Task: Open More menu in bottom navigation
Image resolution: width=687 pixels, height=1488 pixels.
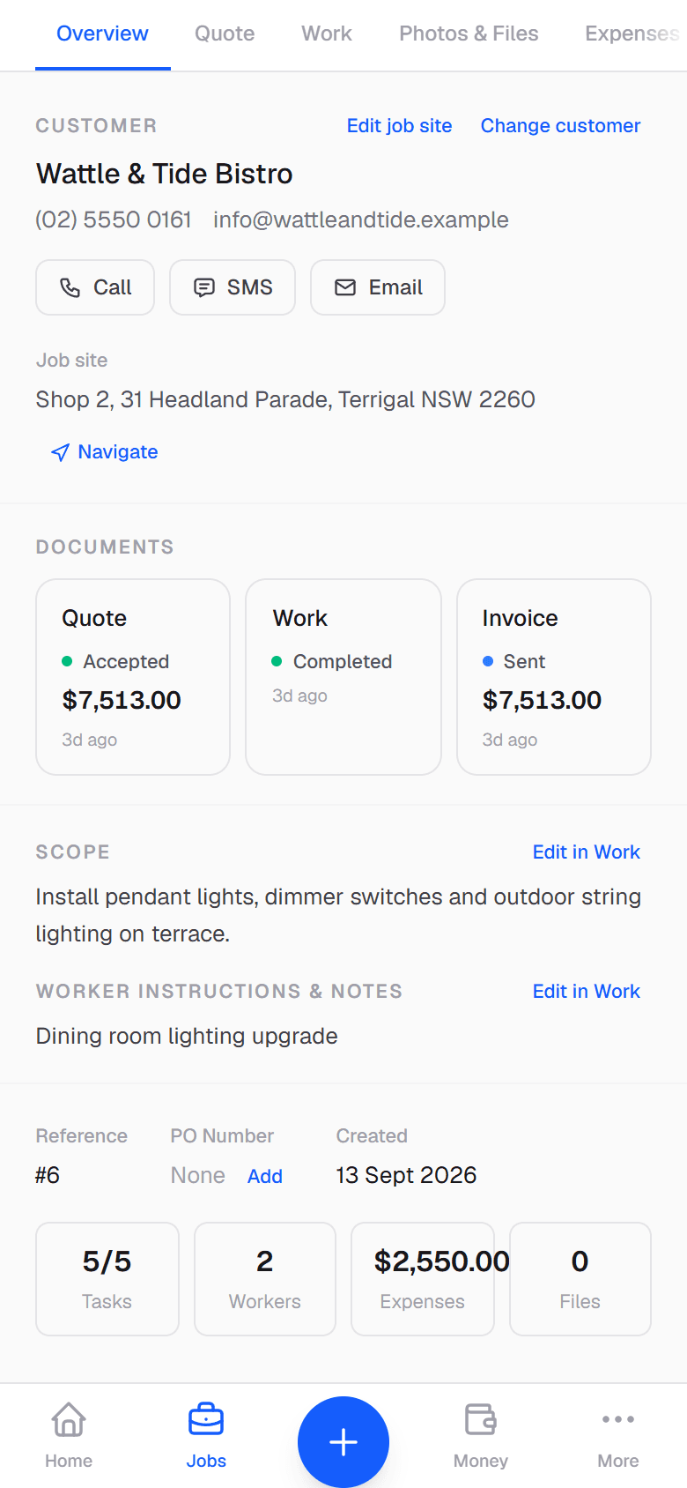Action: tap(618, 1435)
